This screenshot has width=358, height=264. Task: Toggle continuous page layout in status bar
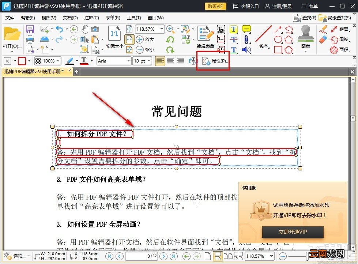[x=218, y=256]
